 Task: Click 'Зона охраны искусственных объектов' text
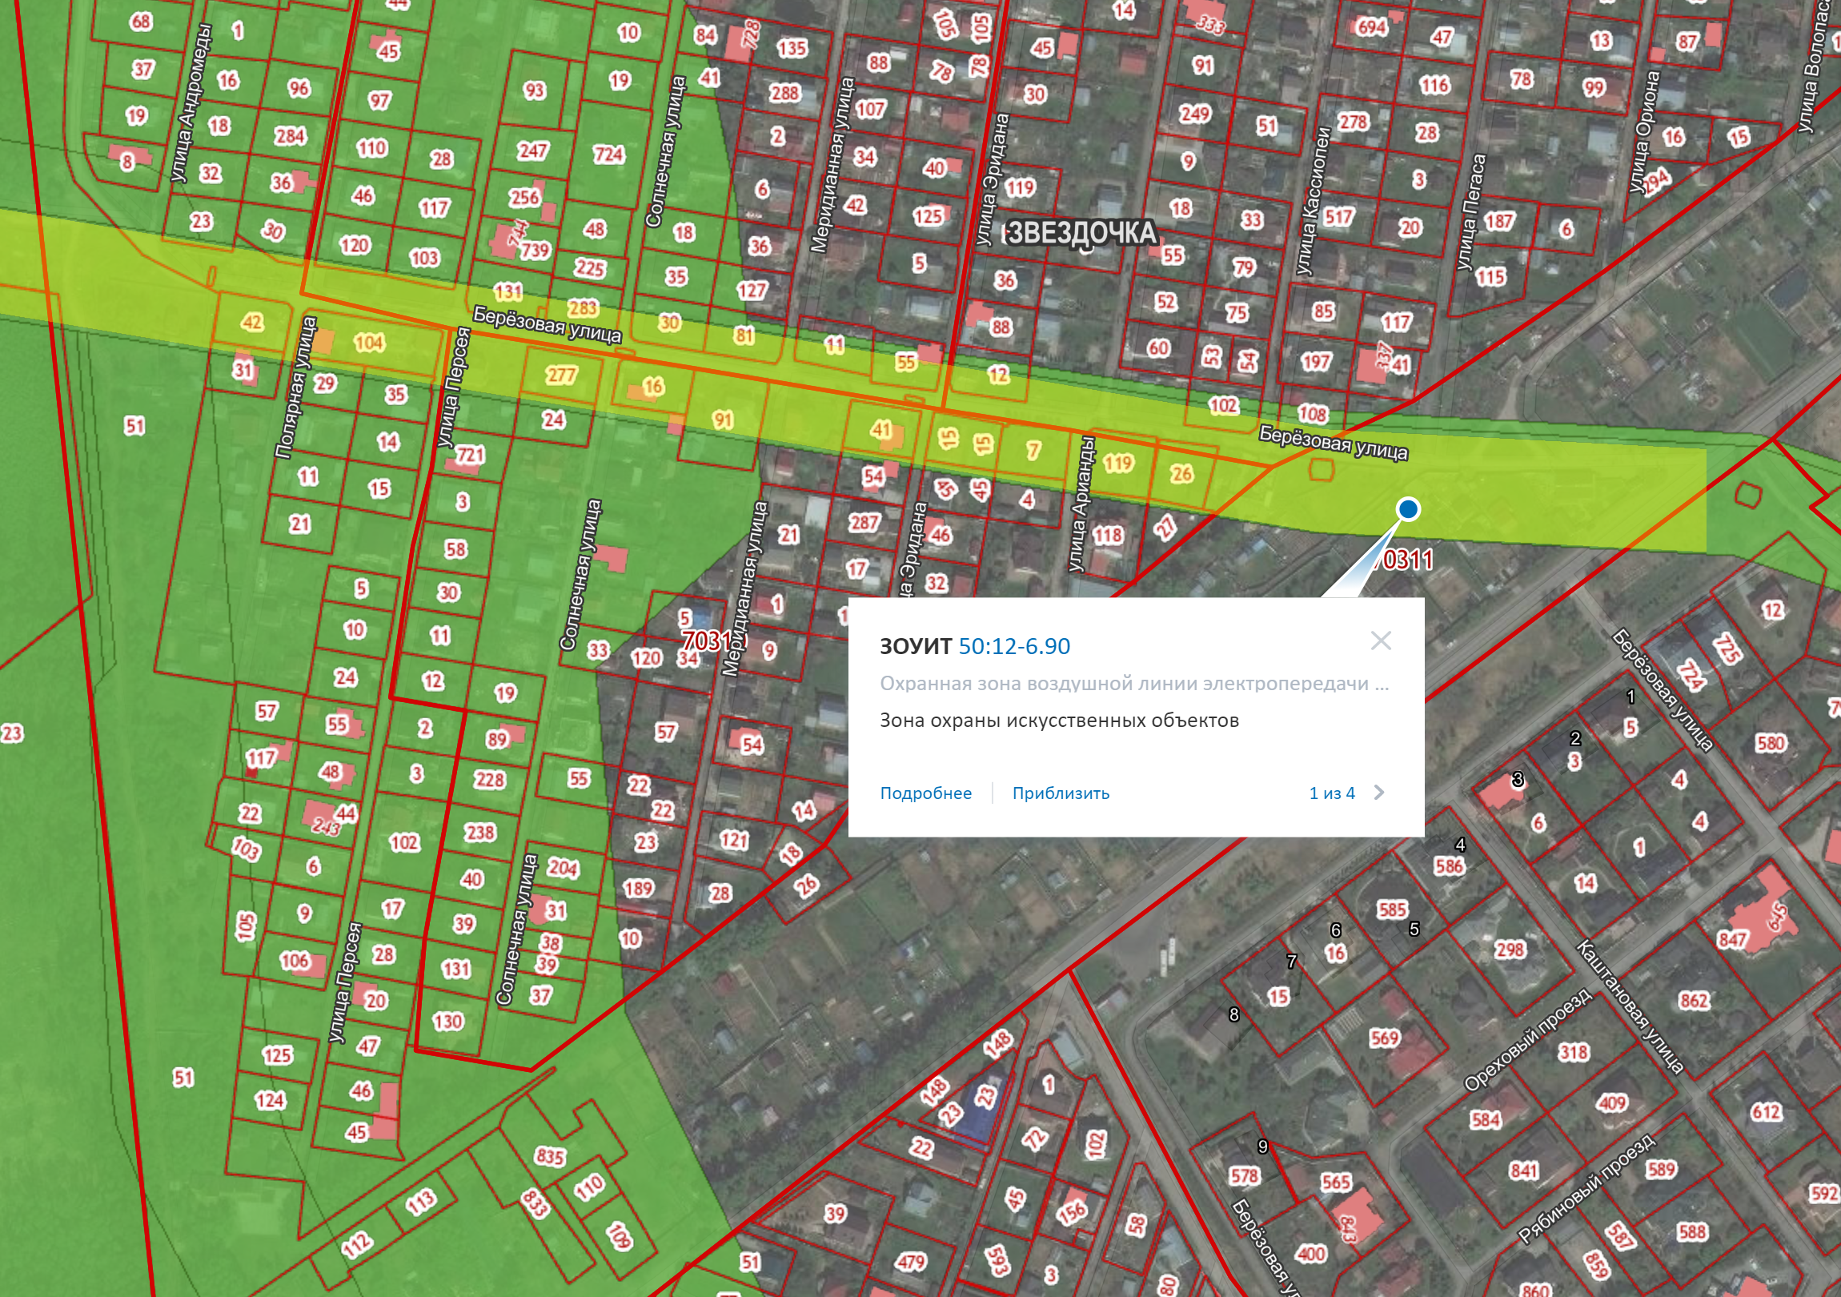[x=1059, y=721]
